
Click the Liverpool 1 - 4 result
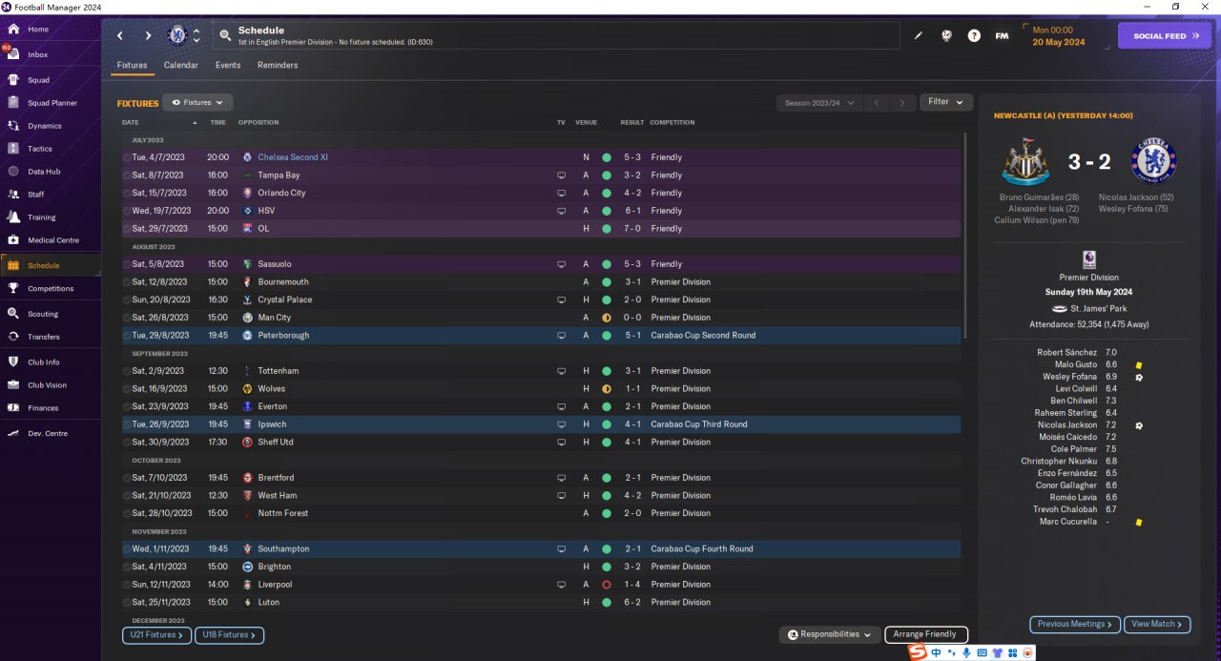pos(632,585)
